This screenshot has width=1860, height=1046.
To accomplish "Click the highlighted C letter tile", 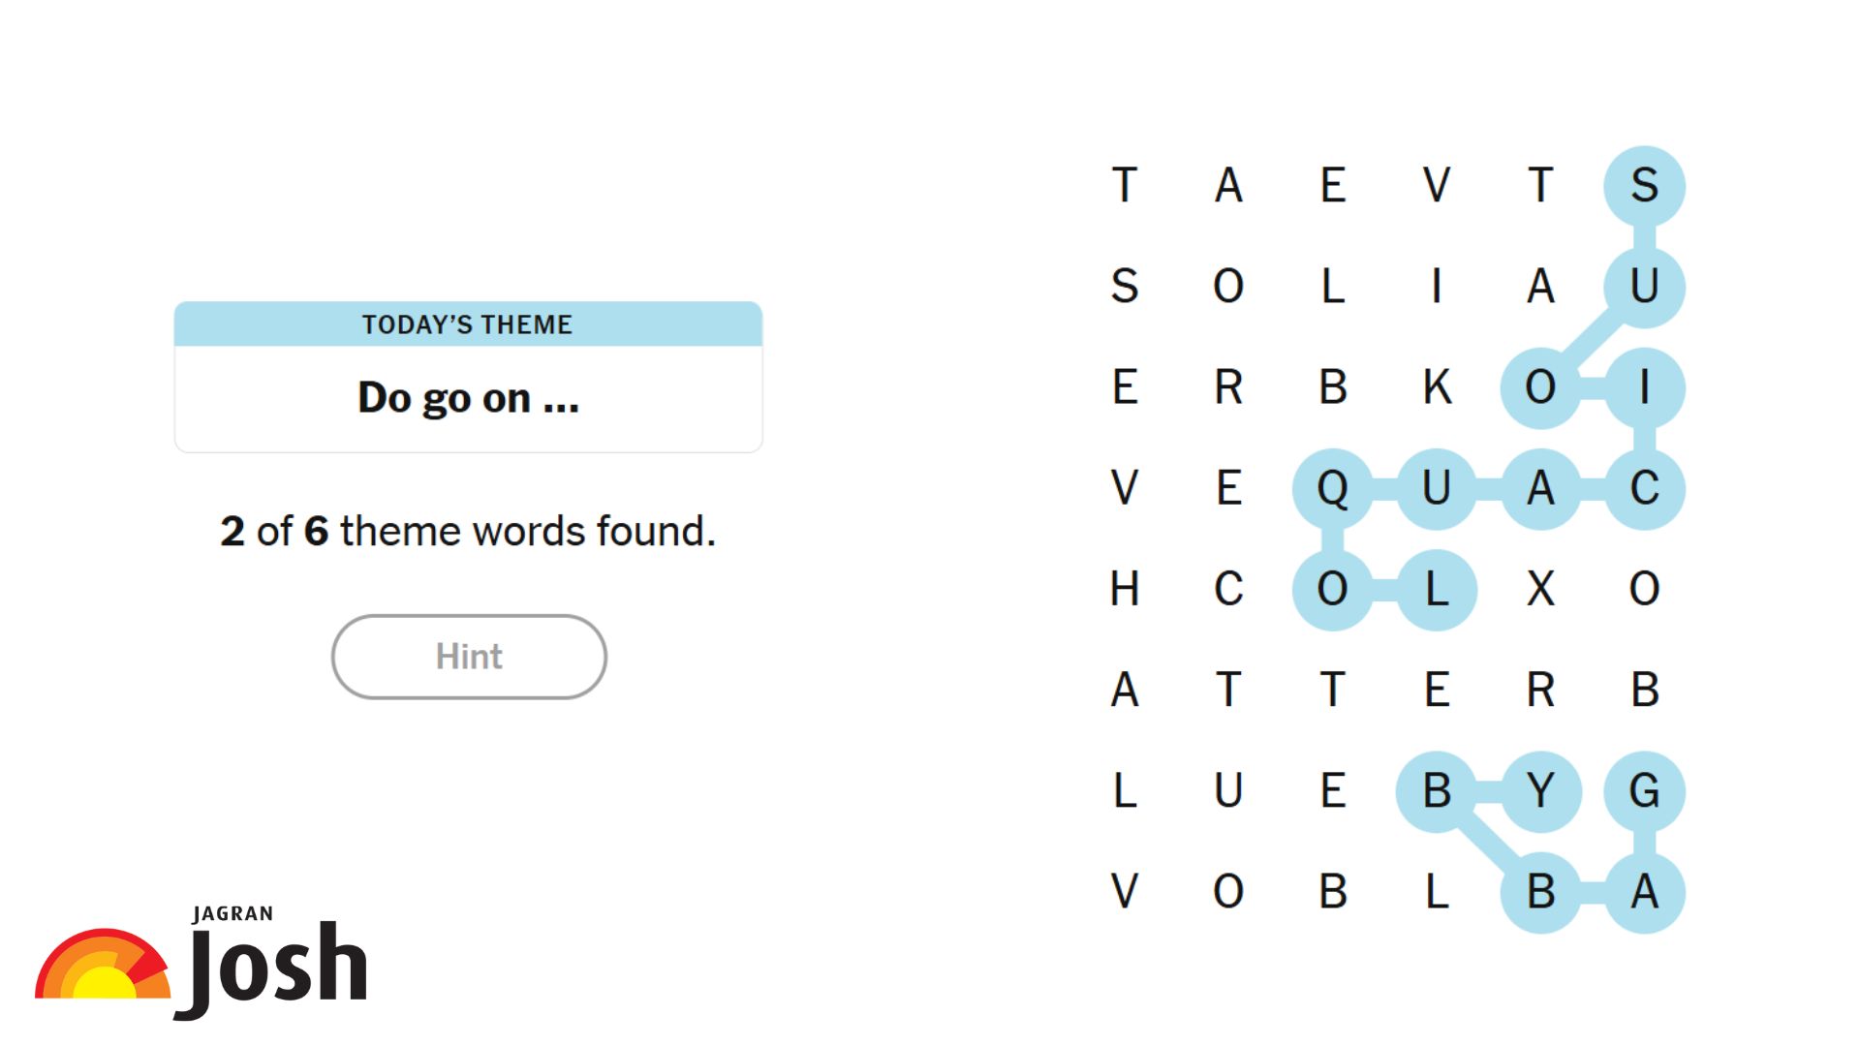I will point(1644,488).
